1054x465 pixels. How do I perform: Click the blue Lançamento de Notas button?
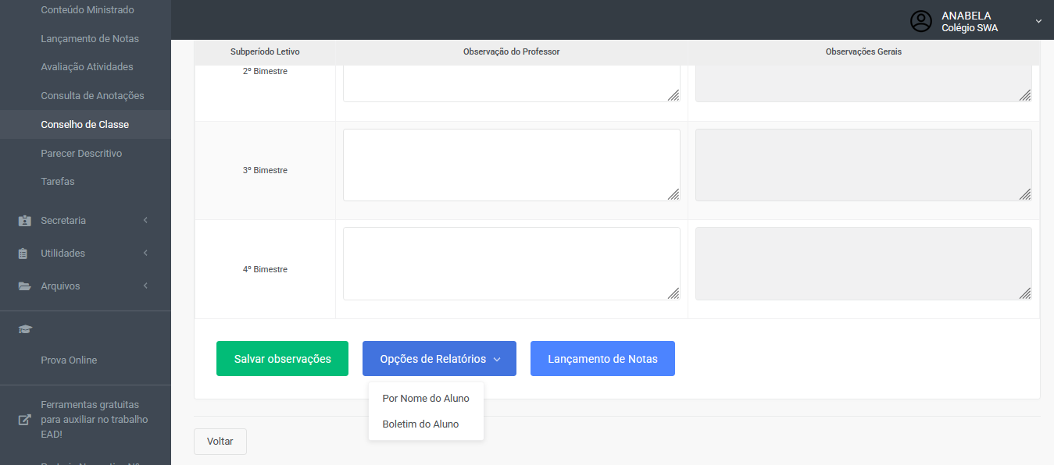(x=602, y=359)
